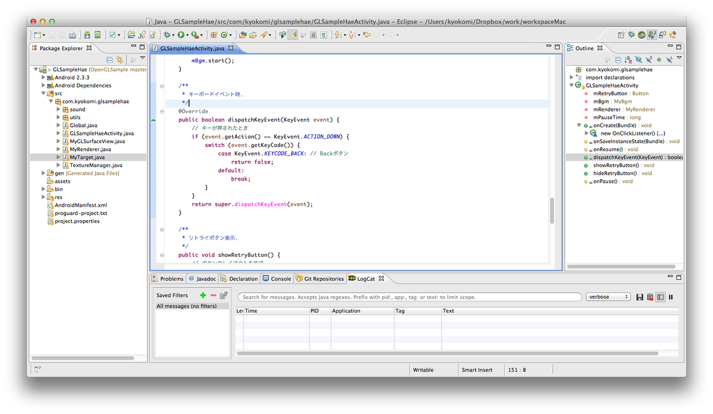This screenshot has width=713, height=414.
Task: Pause LogCat auto-scrolling
Action: [x=671, y=297]
